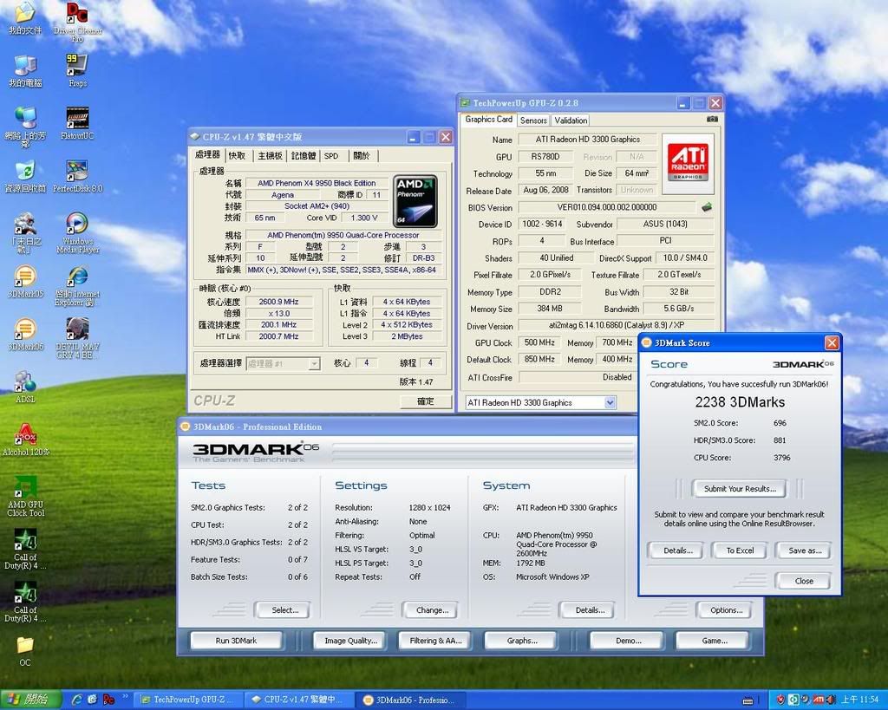The image size is (888, 710).
Task: Click the Select button under Tests
Action: pyautogui.click(x=284, y=609)
